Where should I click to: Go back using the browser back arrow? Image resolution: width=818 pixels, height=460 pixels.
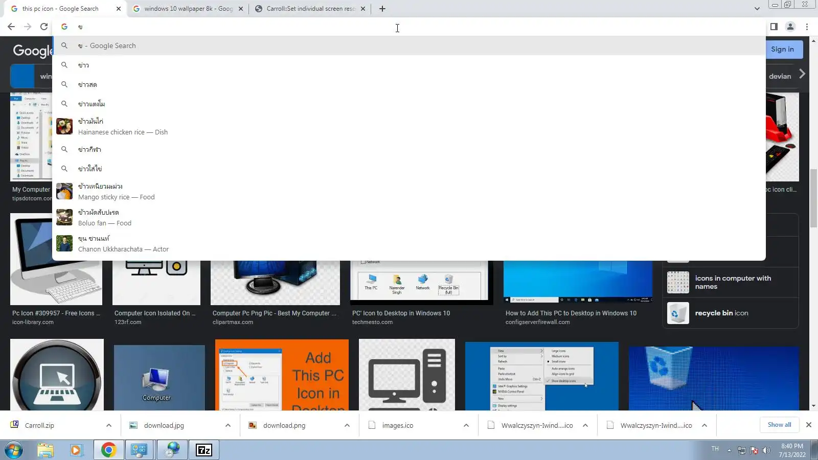tap(11, 27)
